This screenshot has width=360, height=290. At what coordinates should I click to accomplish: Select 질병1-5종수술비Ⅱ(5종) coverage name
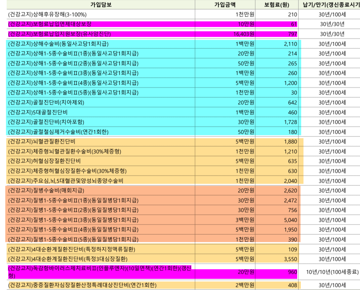click(x=73, y=239)
